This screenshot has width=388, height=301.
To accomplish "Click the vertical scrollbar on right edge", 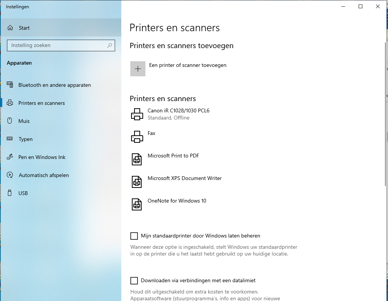I will pos(385,114).
